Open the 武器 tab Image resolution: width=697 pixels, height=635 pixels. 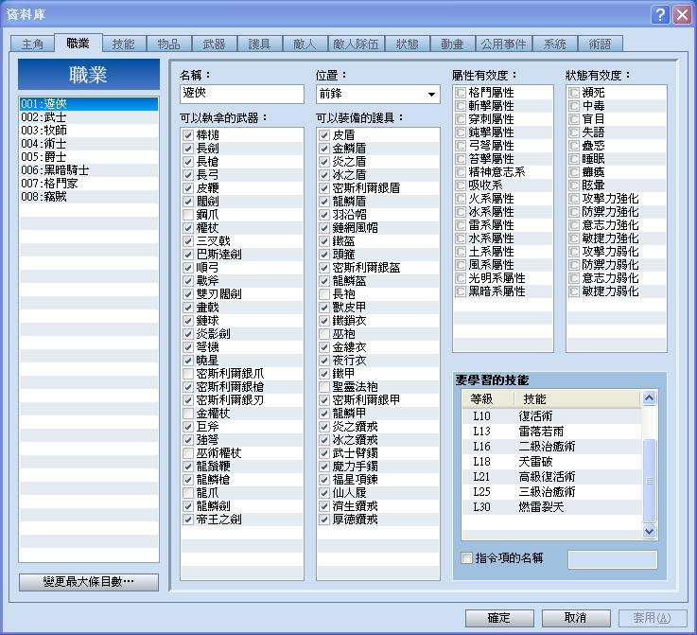click(214, 44)
